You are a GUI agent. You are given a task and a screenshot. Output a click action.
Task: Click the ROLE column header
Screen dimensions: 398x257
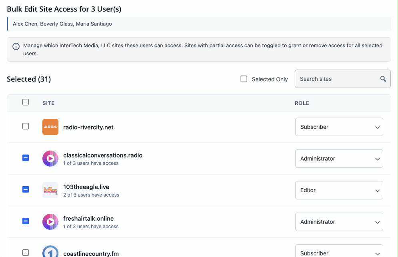302,103
